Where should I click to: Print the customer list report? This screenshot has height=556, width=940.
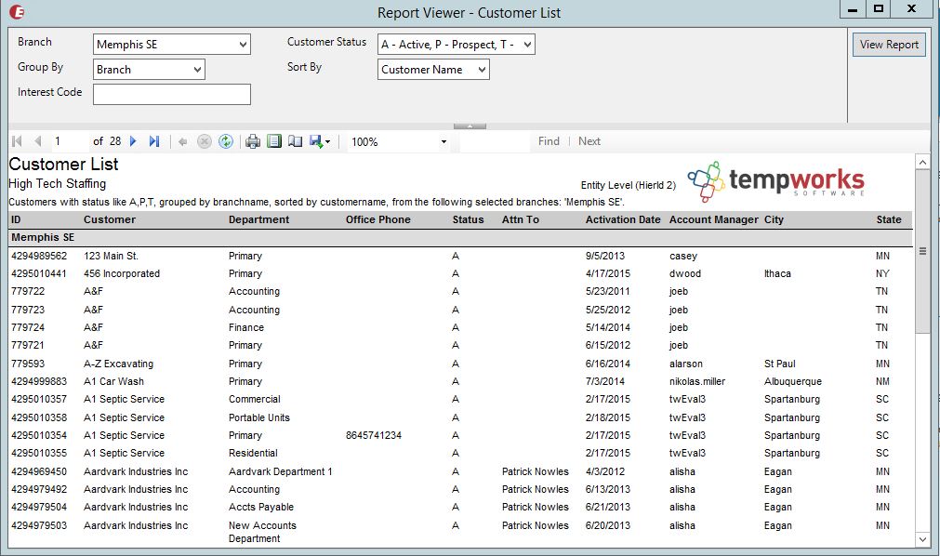[252, 141]
